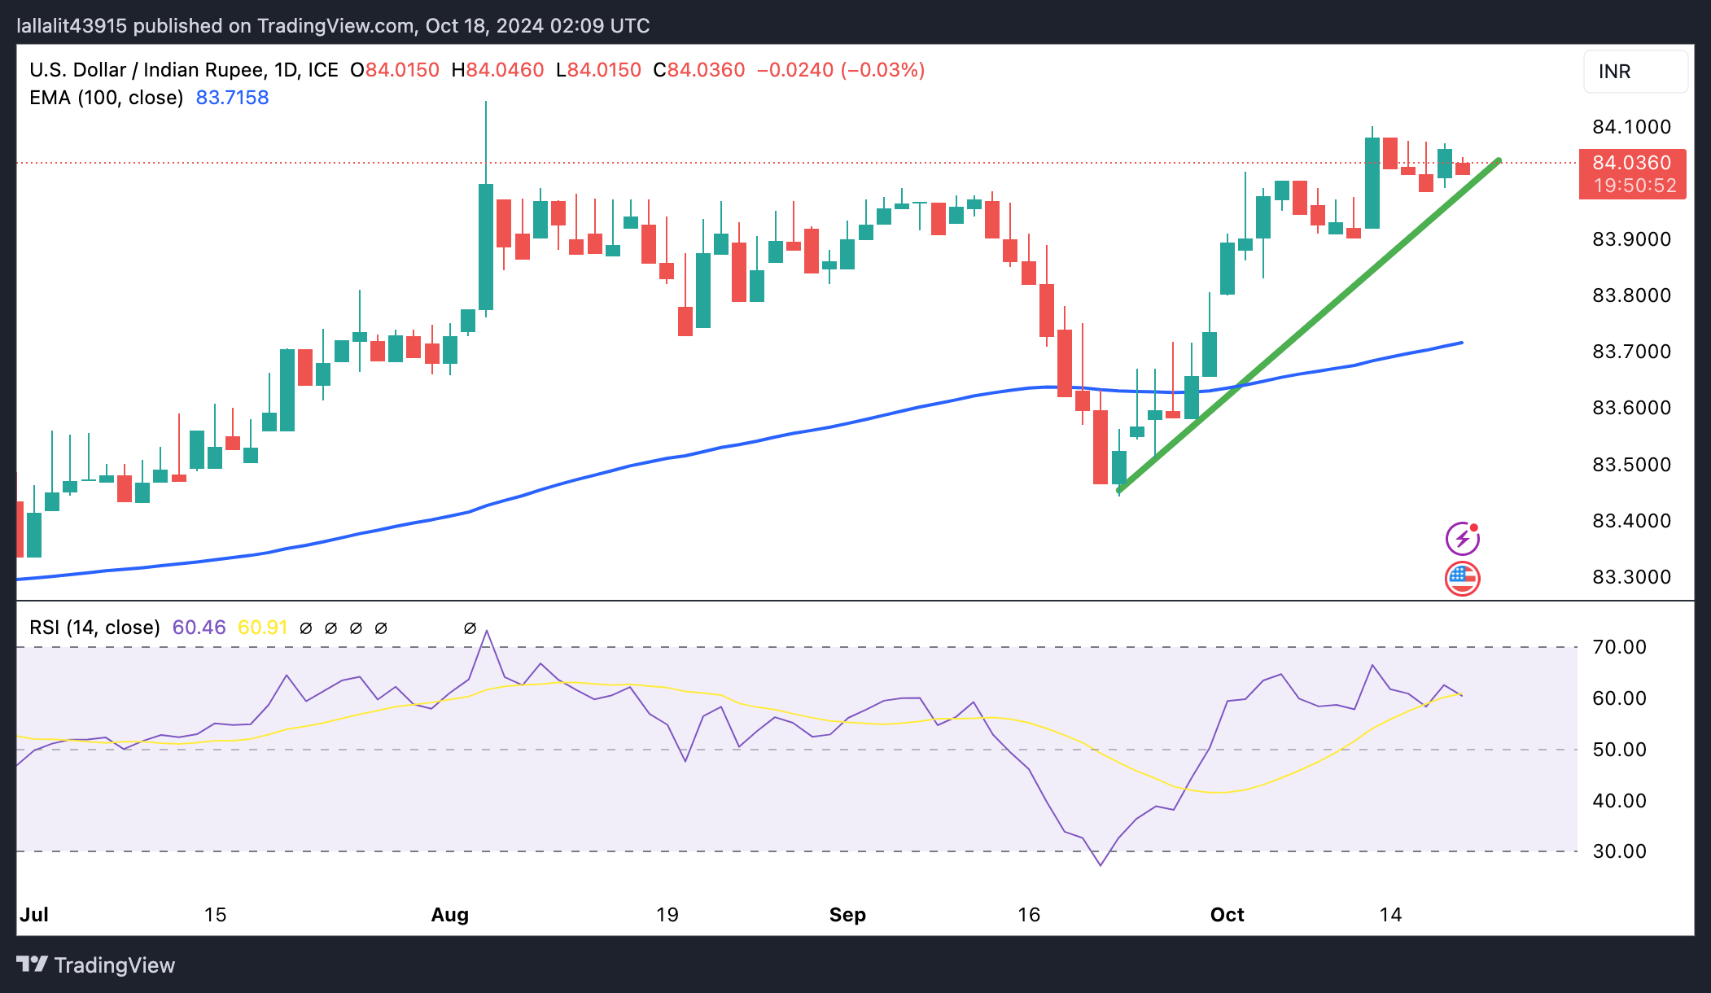This screenshot has width=1711, height=993.
Task: Click the null symbol near the RSI peak
Action: coord(470,628)
